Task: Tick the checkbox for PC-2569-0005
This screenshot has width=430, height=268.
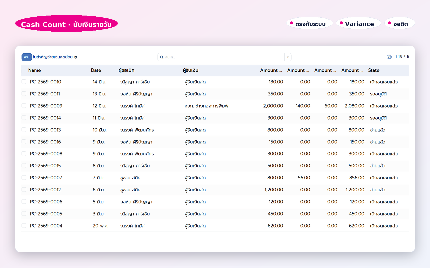Action: click(x=24, y=214)
